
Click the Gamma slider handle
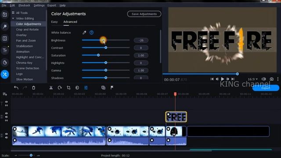(106, 70)
